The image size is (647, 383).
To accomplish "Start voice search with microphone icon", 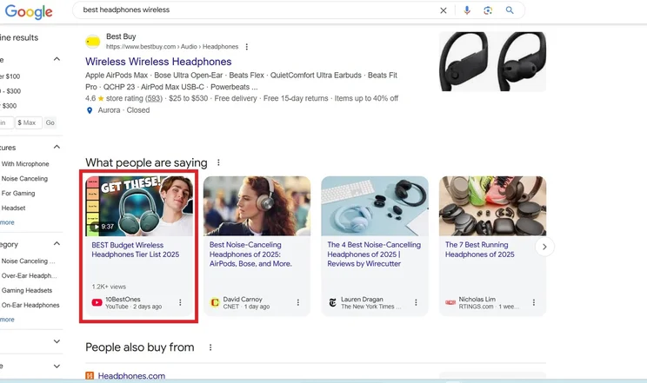I will pos(467,10).
